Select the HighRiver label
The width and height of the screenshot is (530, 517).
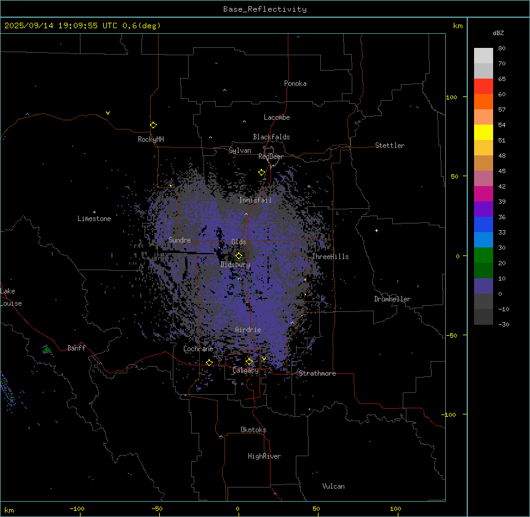[264, 456]
